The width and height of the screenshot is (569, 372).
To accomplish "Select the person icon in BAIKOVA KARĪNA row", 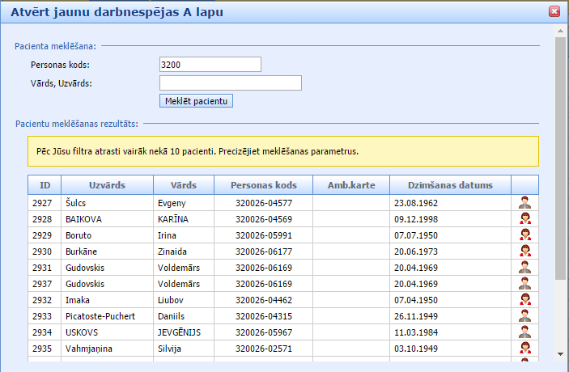I will (524, 219).
